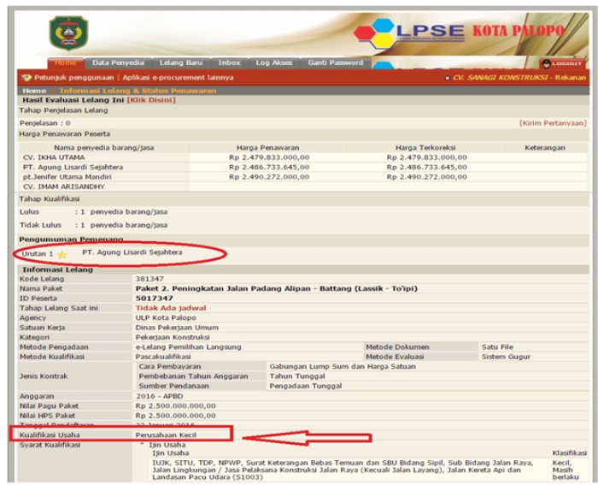Click the Rp 2.479.833.000,00 Harga Penawaran cell
This screenshot has height=485, width=598.
coord(269,157)
